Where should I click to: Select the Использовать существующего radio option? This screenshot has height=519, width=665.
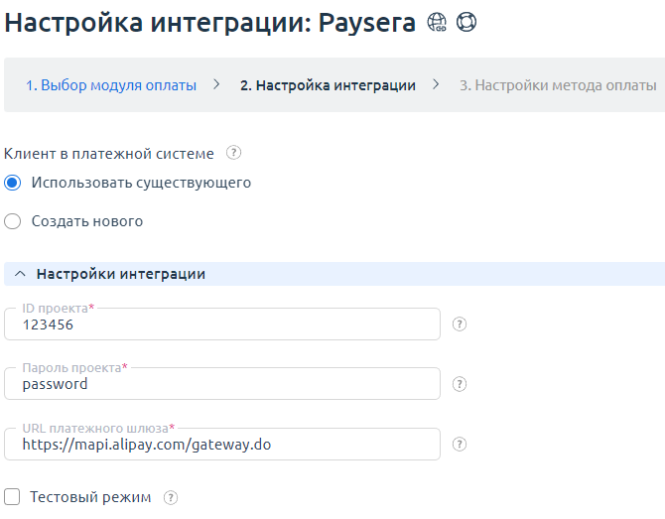point(13,183)
